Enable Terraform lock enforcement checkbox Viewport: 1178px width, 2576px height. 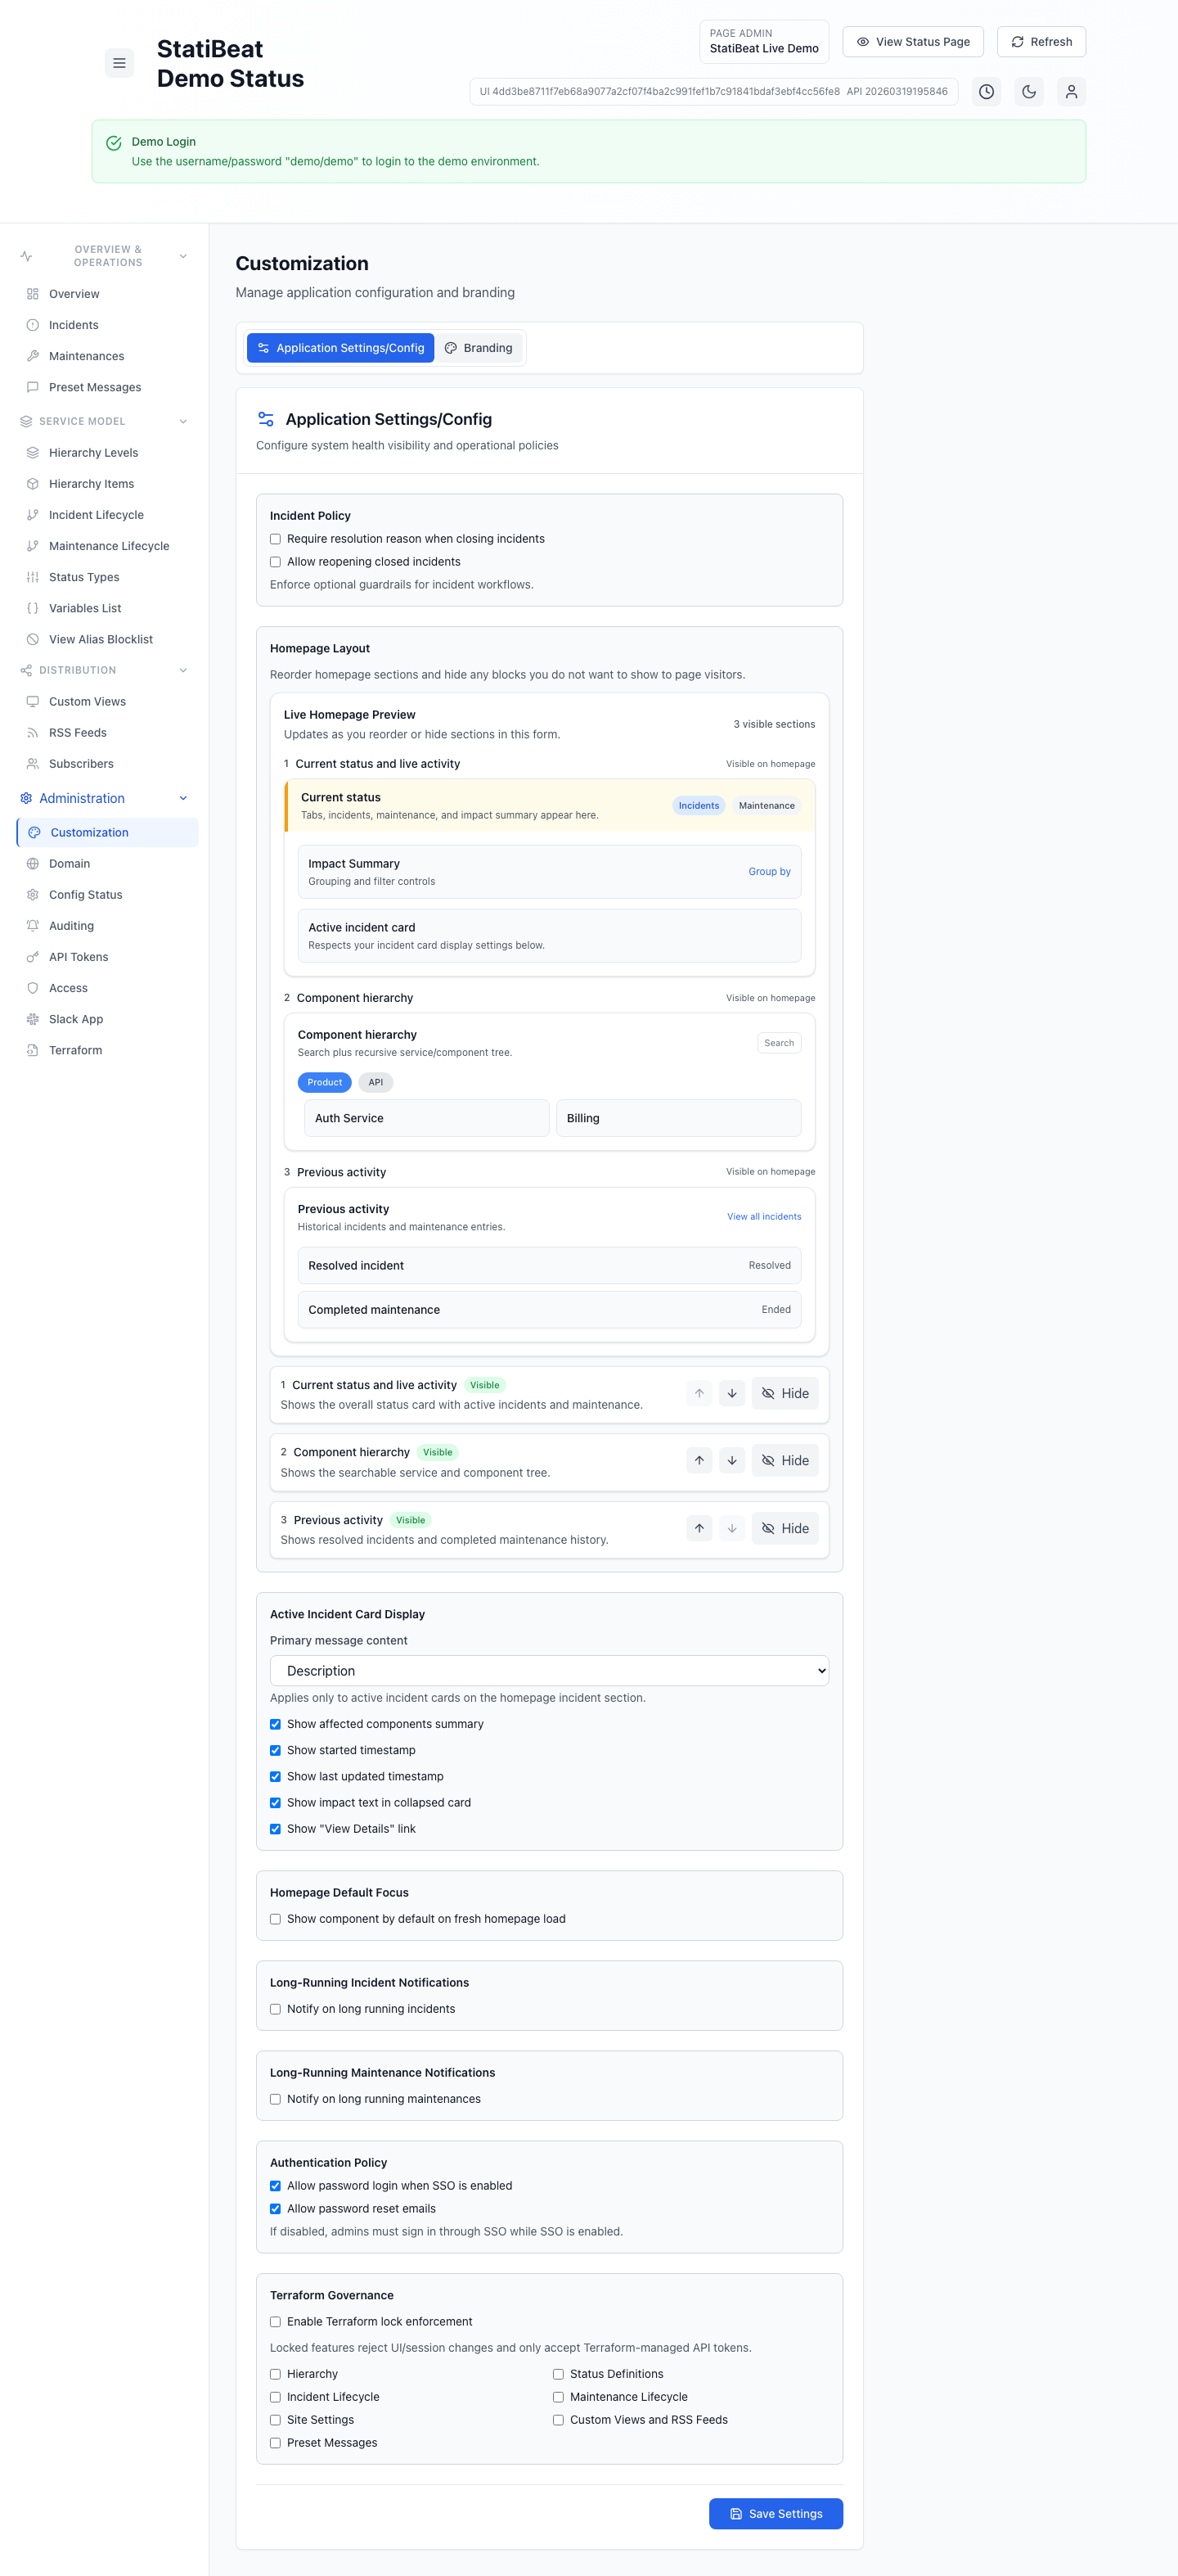coord(276,2321)
